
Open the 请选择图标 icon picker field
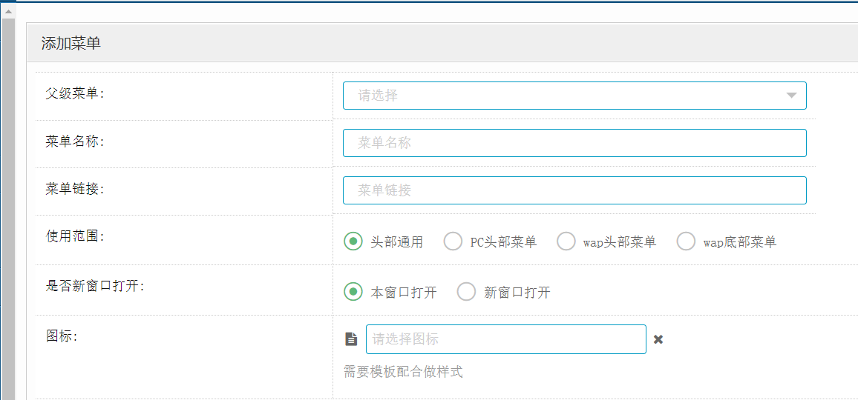pyautogui.click(x=505, y=339)
